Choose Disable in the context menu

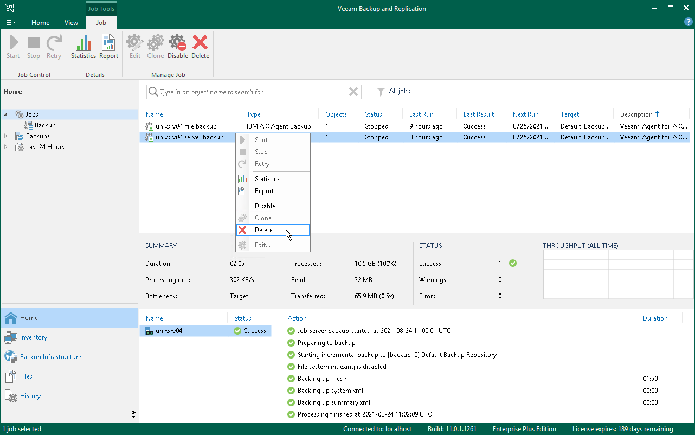pos(265,206)
